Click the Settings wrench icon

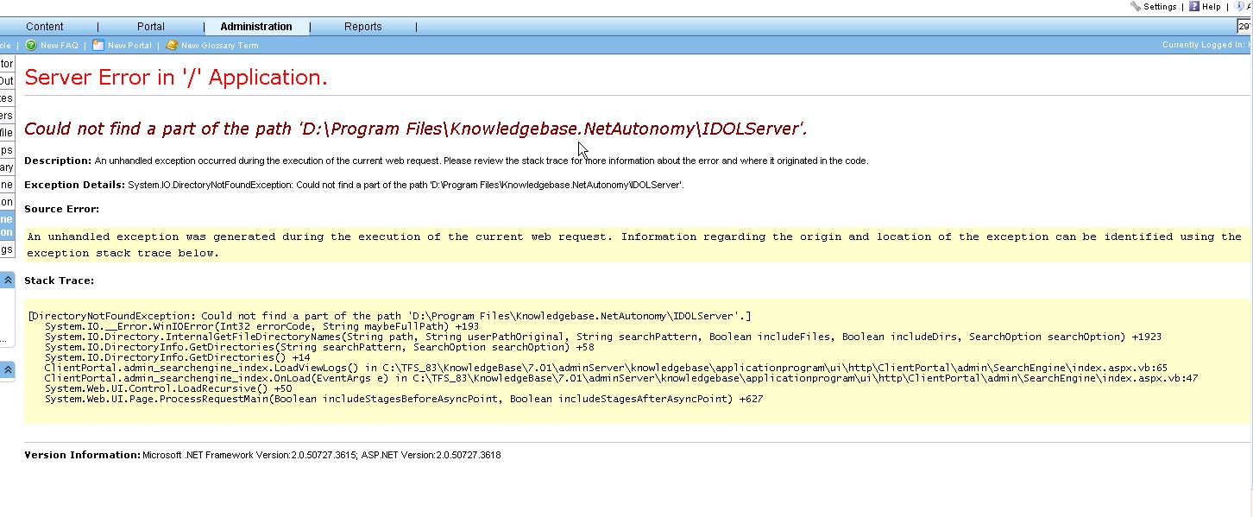coord(1135,6)
